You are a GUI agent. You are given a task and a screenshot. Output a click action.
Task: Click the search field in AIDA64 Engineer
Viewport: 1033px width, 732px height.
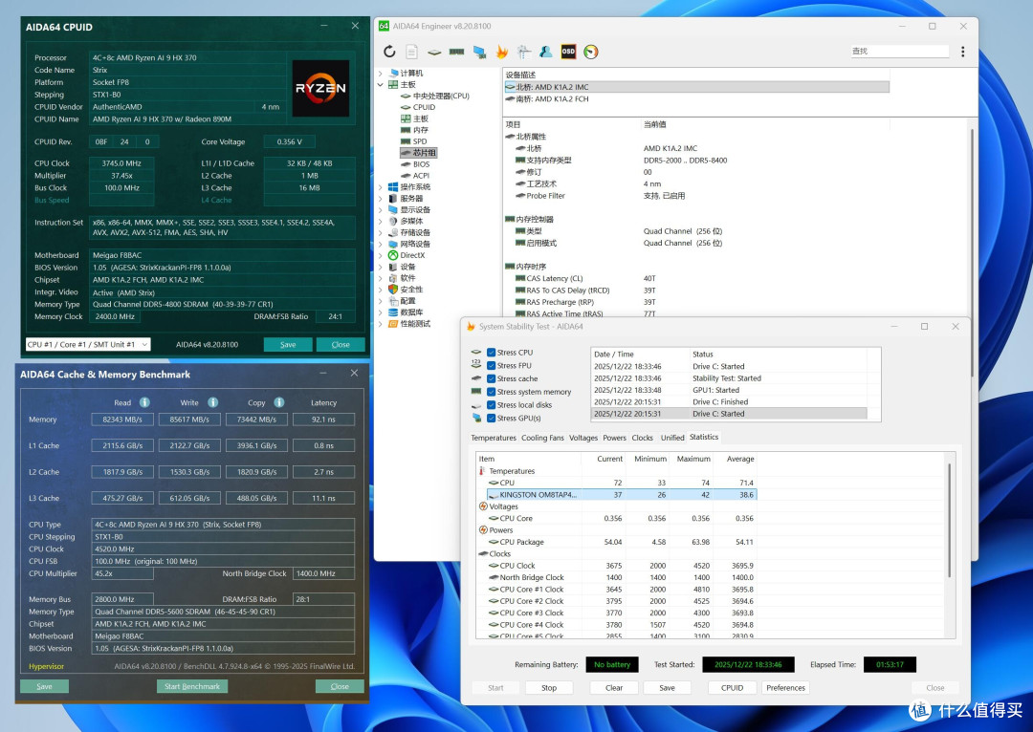point(898,52)
